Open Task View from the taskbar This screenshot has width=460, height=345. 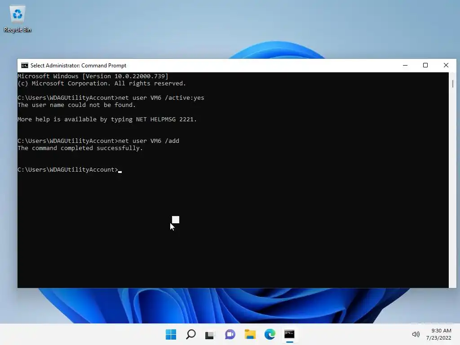210,334
